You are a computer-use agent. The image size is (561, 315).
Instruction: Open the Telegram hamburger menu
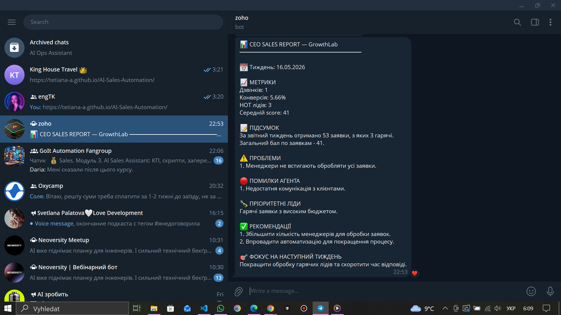pos(12,22)
